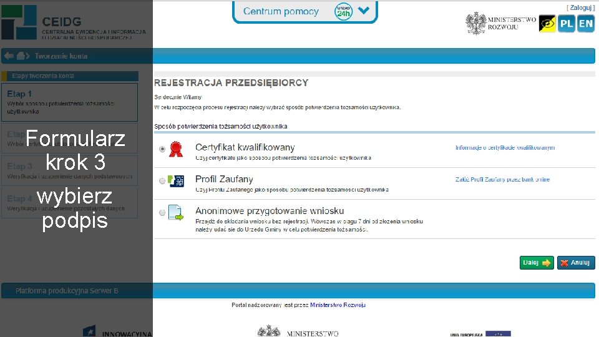The width and height of the screenshot is (599, 337).
Task: Enable the high-contrast eye accessibility icon
Action: point(547,24)
